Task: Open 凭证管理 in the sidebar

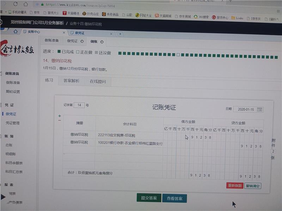Action: pos(13,123)
